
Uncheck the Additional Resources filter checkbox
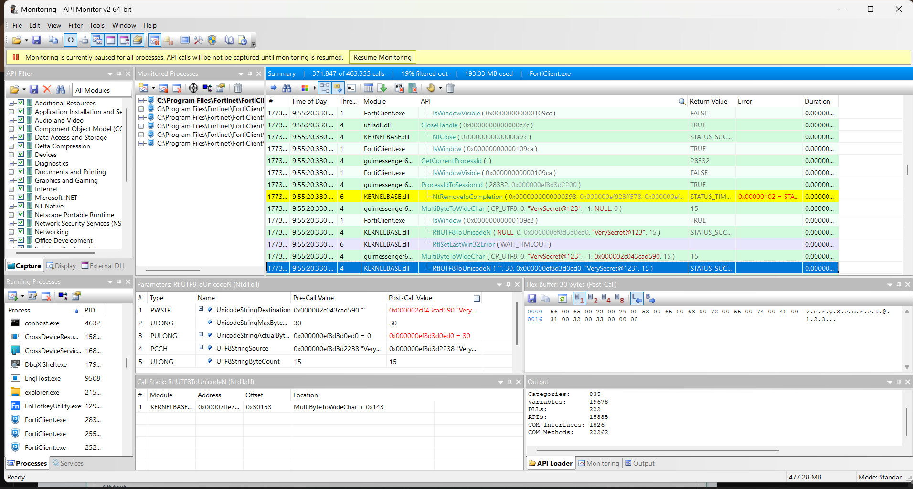[x=21, y=103]
